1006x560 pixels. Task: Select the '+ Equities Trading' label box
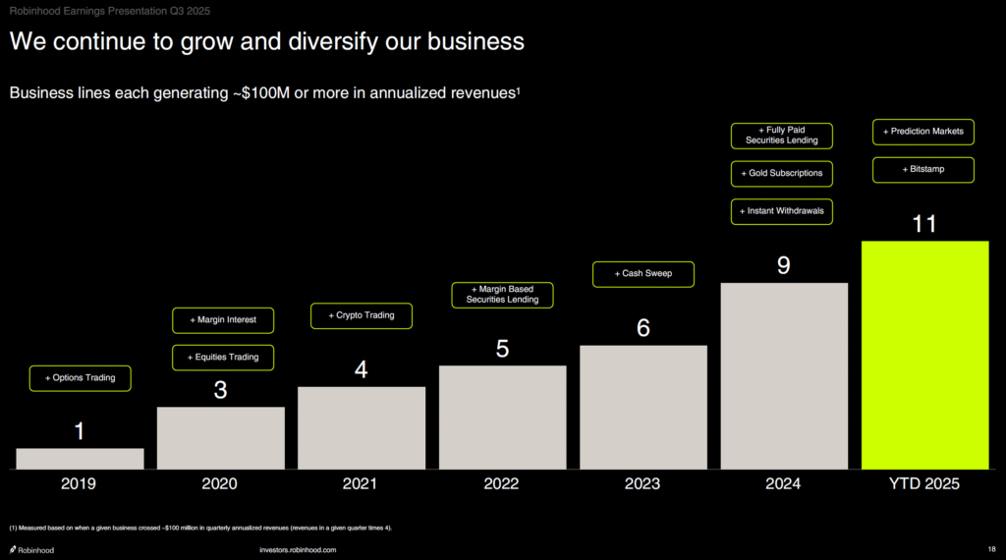[223, 358]
